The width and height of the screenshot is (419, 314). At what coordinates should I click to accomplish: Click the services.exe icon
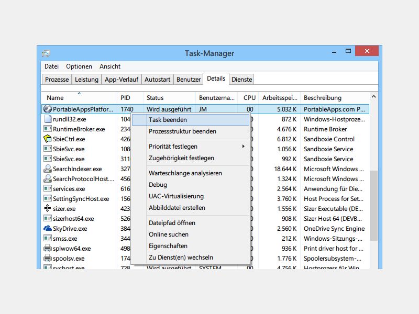(x=48, y=188)
